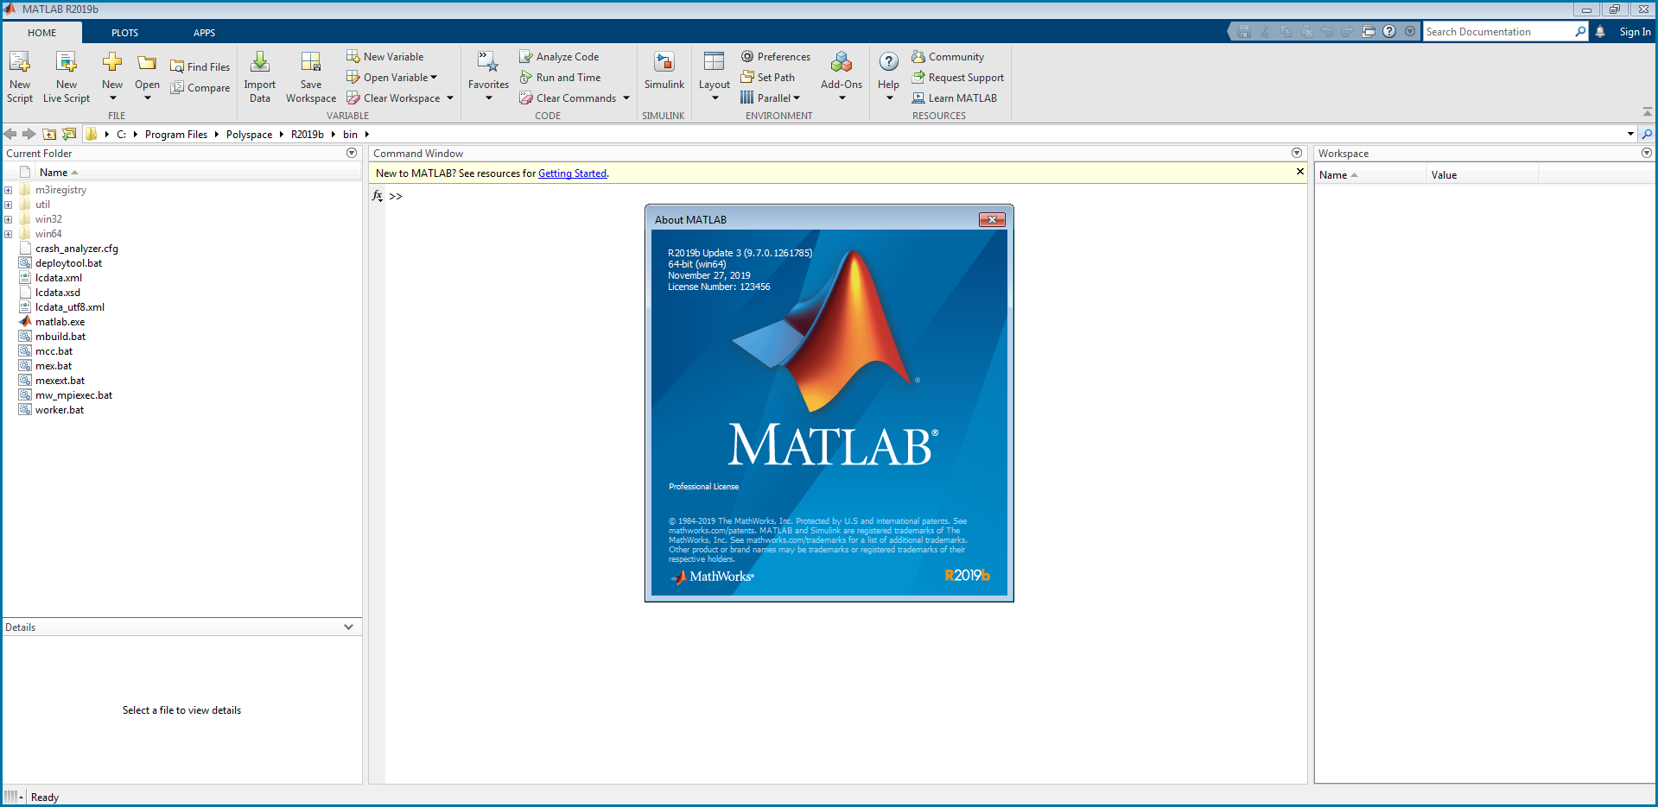
Task: Expand the m3iregistry folder
Action: [x=8, y=190]
